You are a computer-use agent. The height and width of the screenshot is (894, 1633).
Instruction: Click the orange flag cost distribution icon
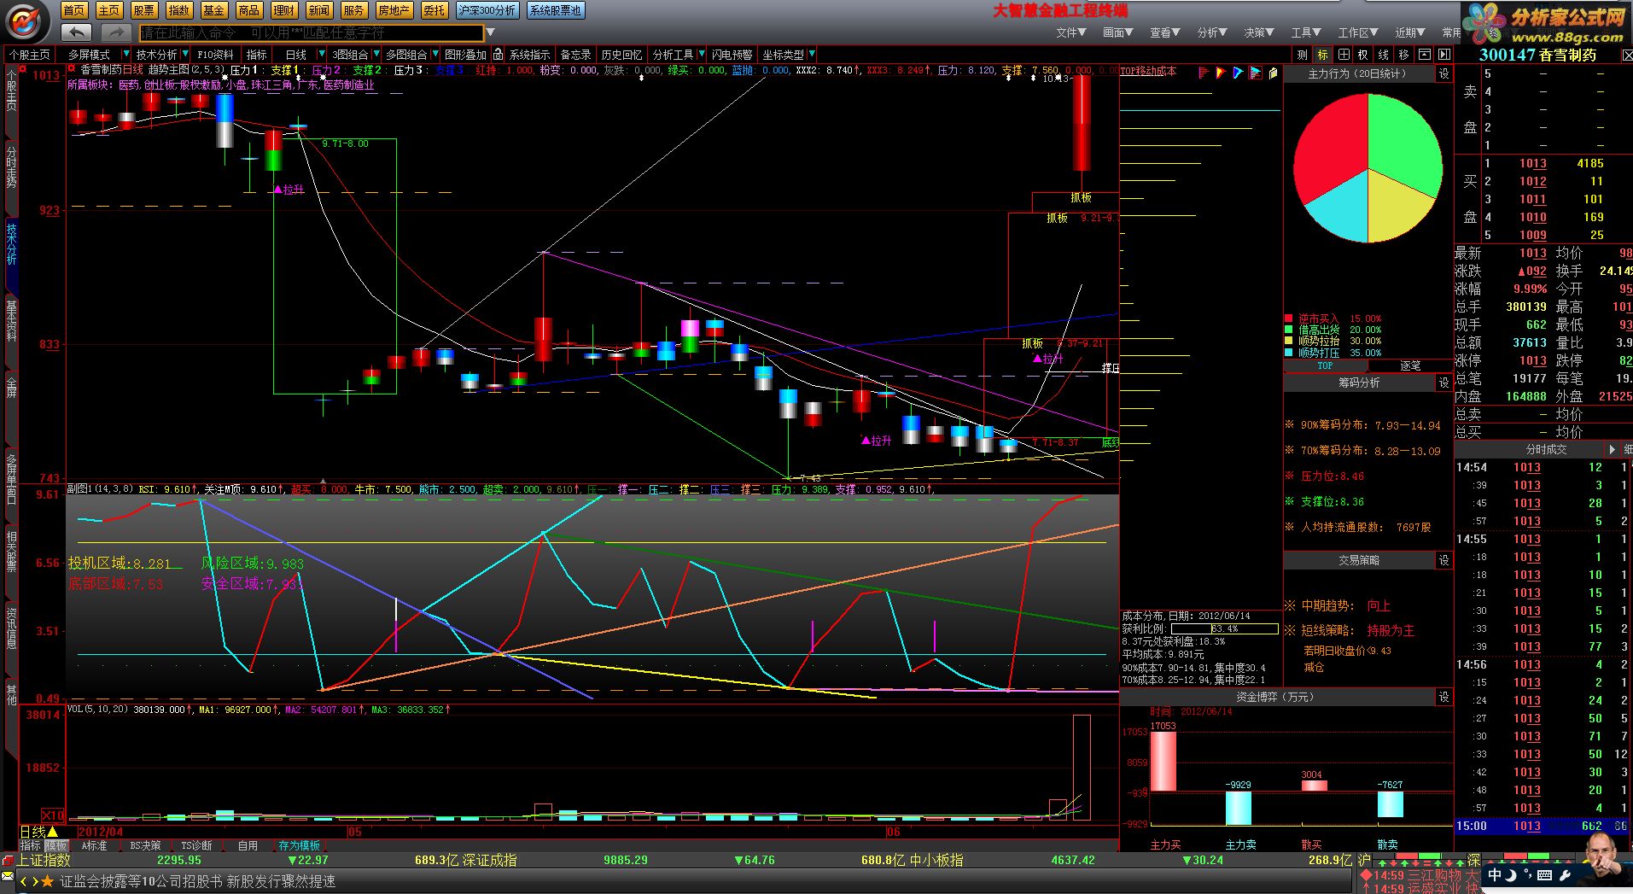[1221, 73]
